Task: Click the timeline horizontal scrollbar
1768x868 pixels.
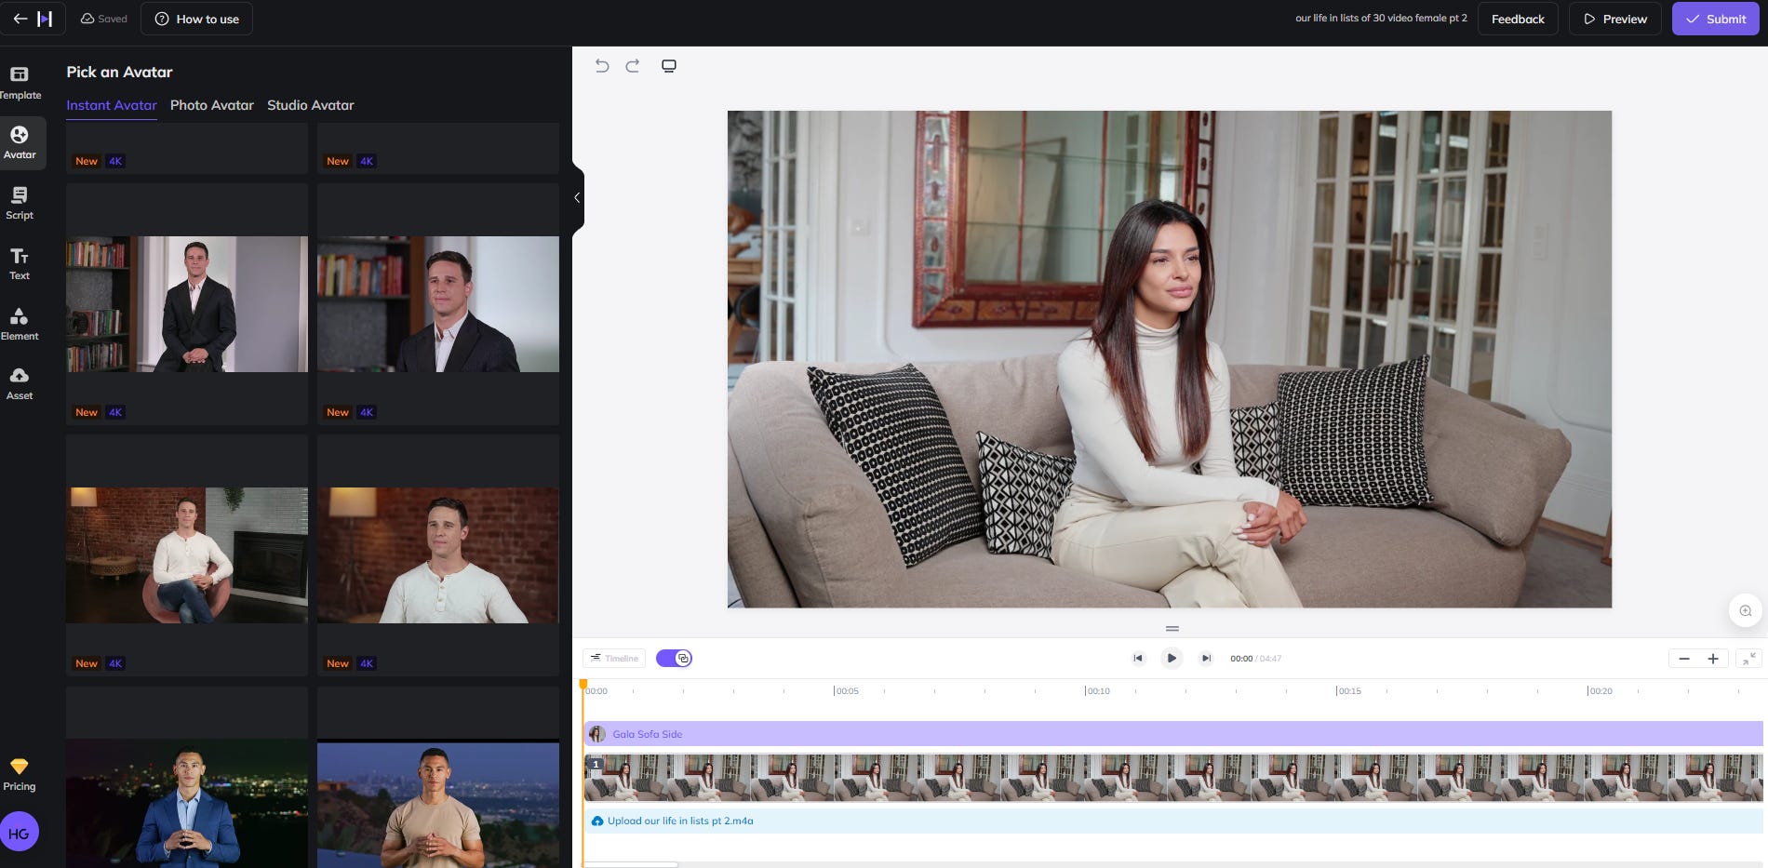Action: pyautogui.click(x=631, y=864)
